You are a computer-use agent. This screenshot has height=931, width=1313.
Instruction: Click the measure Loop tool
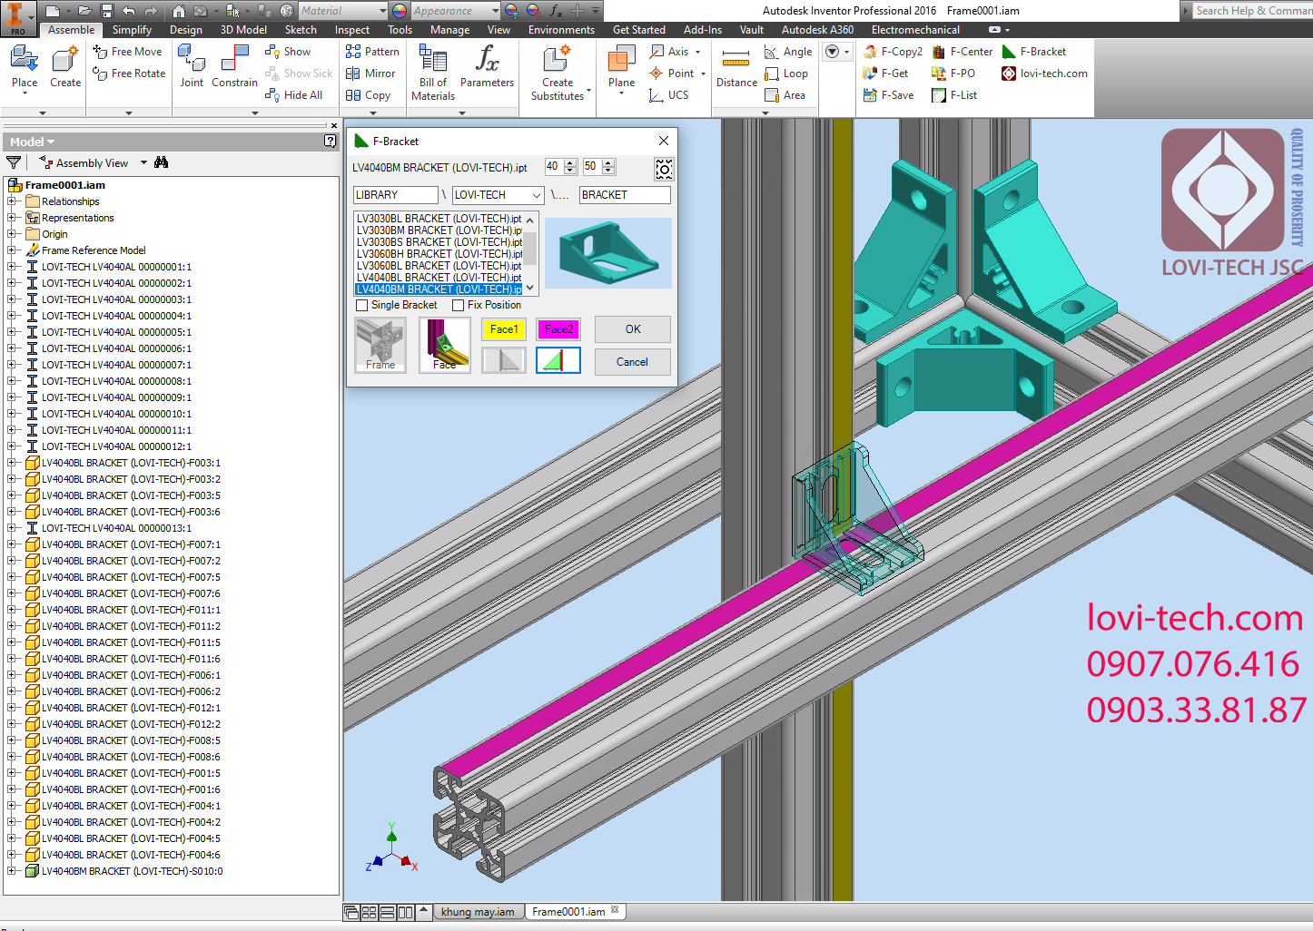786,73
